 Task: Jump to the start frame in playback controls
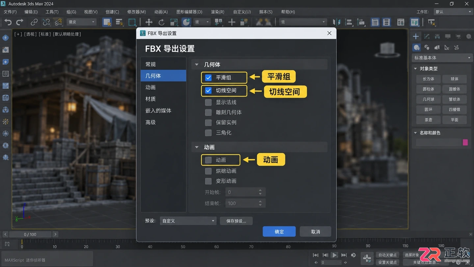click(x=315, y=255)
